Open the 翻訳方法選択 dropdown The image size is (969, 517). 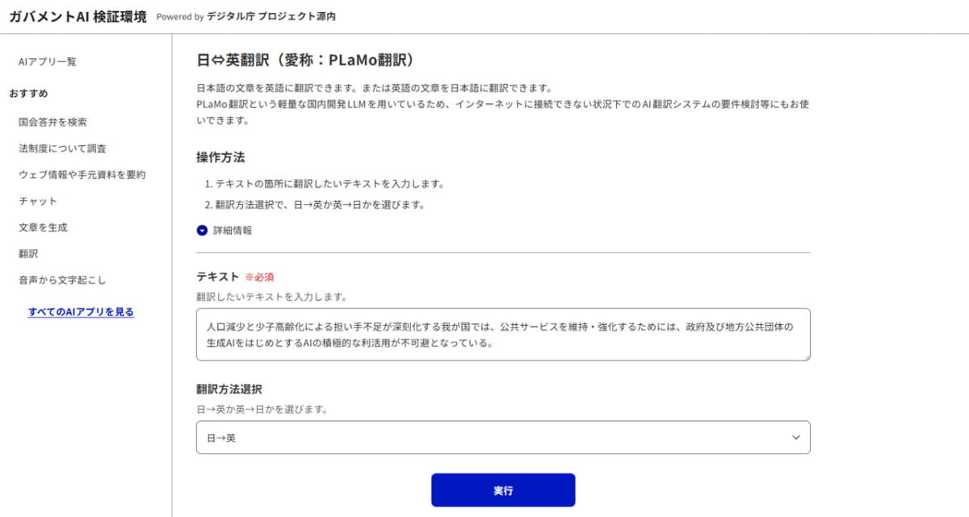[x=503, y=437]
